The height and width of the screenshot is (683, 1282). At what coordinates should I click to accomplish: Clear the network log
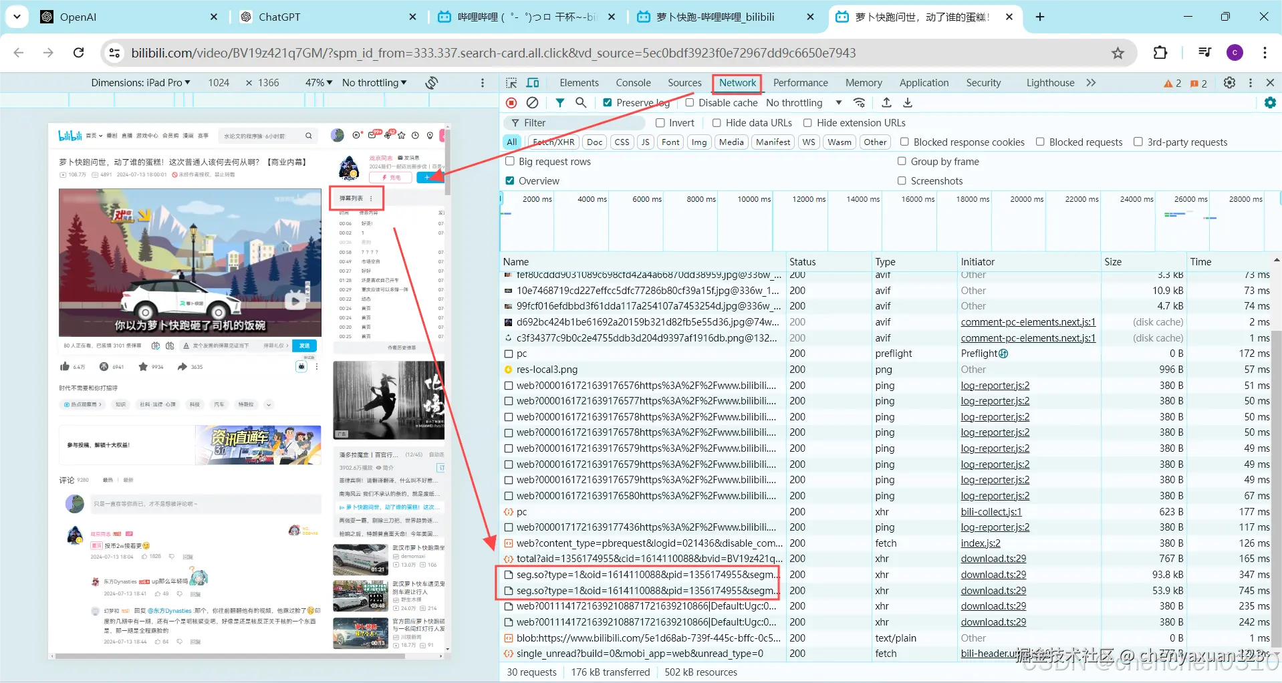(x=532, y=103)
